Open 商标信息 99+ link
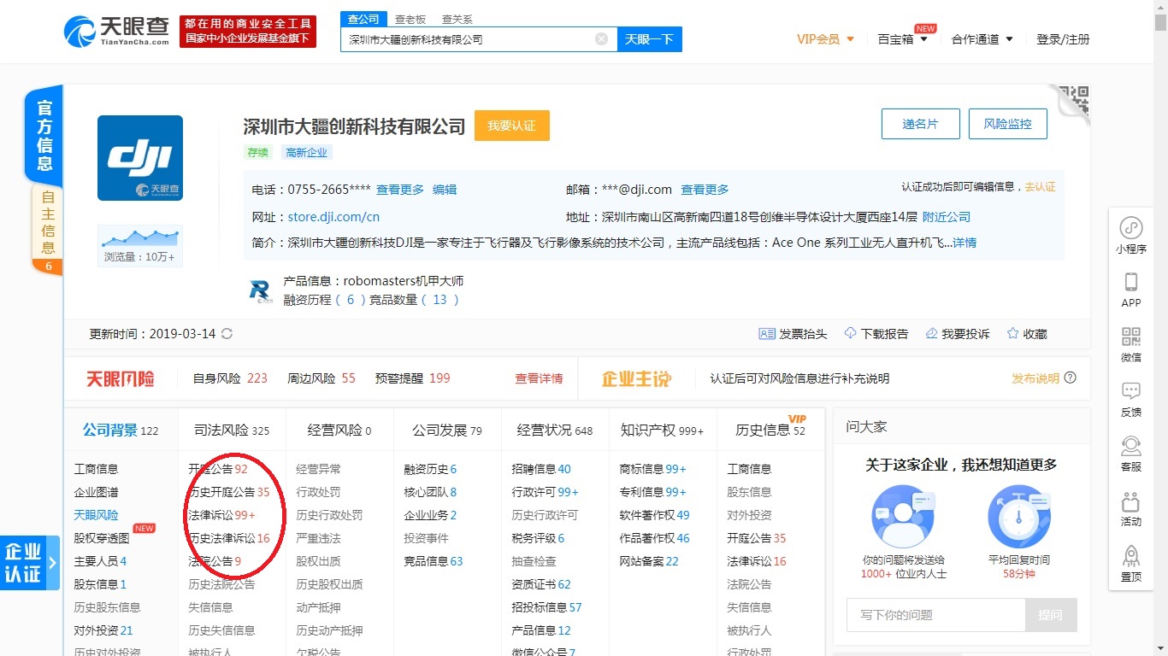 652,469
